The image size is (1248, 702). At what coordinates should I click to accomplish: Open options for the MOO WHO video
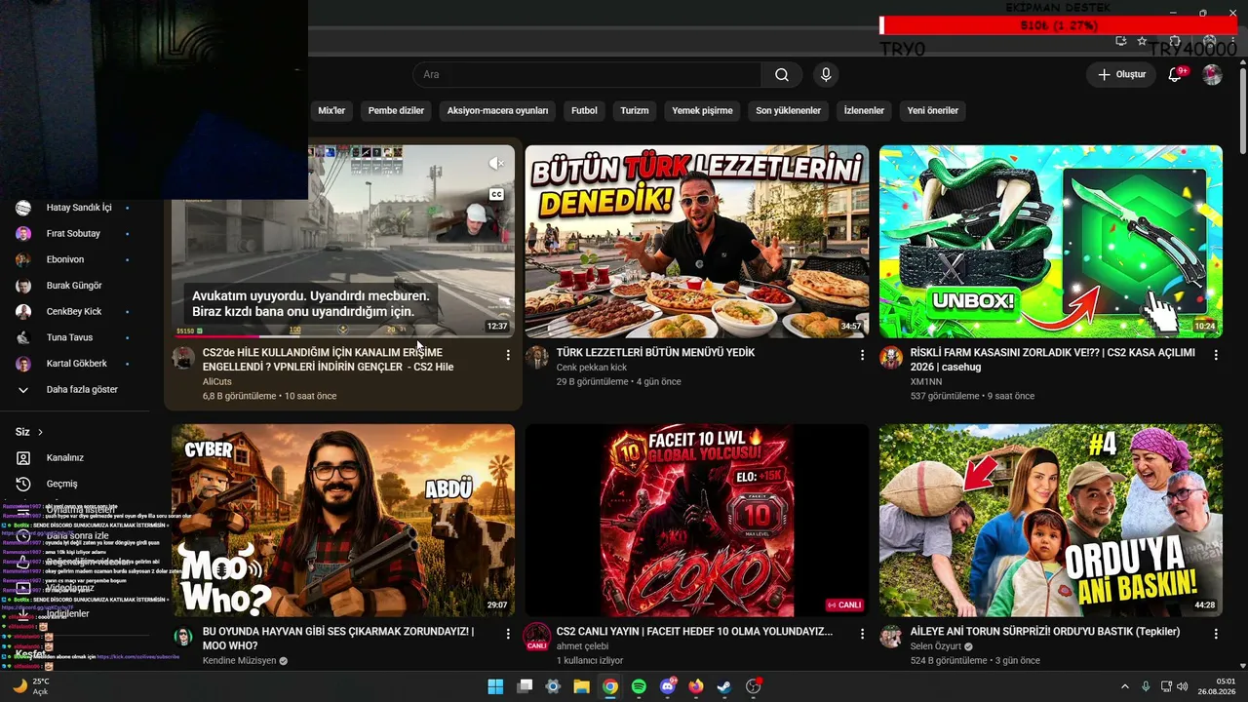tap(508, 634)
